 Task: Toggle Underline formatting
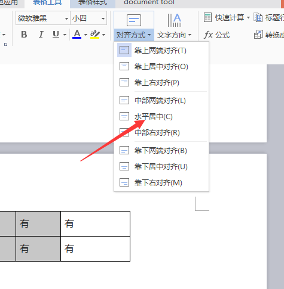[56, 35]
